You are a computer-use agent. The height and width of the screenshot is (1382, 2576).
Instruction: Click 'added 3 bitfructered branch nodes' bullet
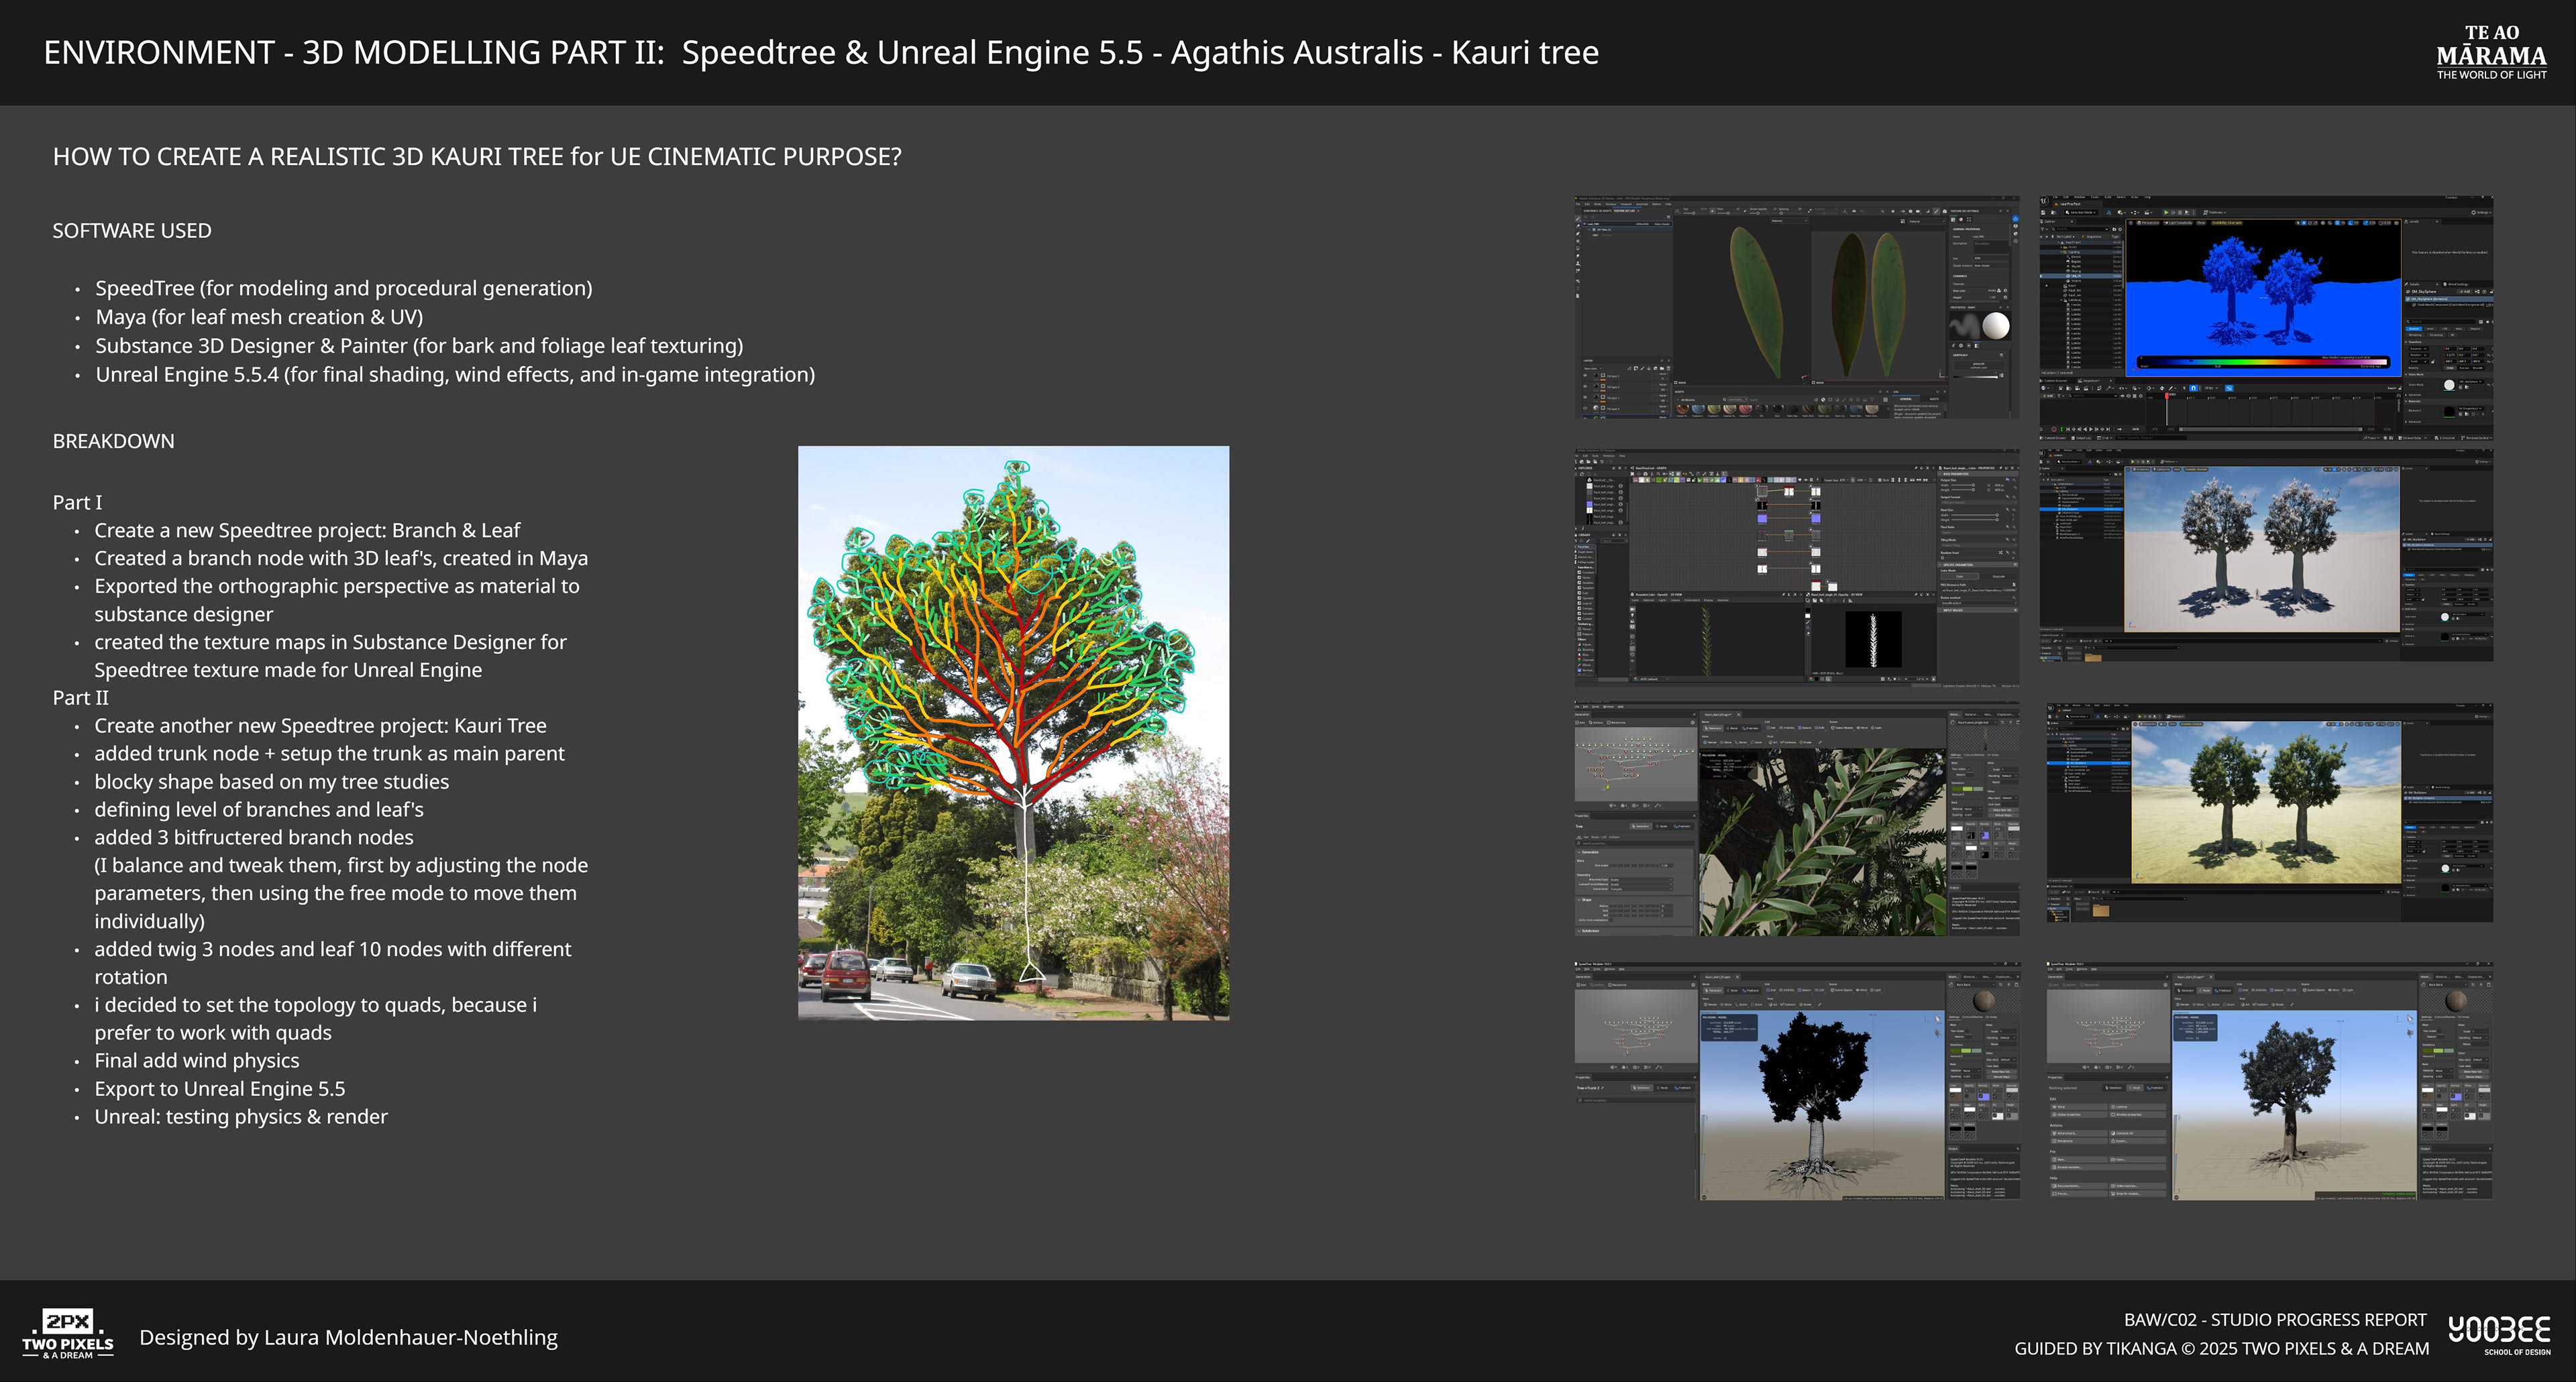click(254, 838)
